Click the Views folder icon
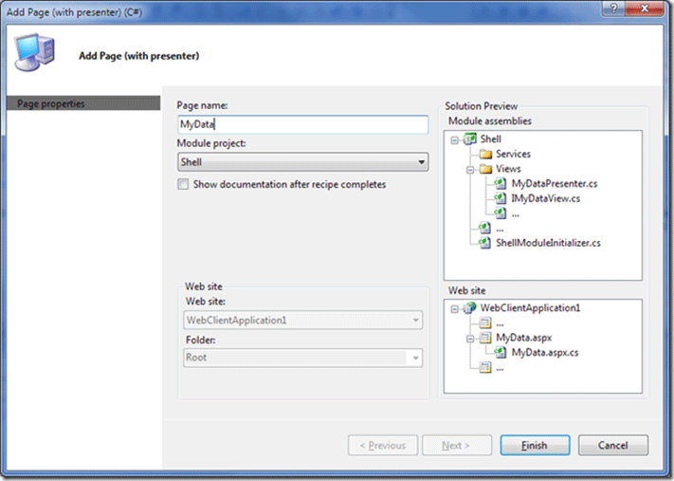This screenshot has height=481, width=674. [484, 169]
